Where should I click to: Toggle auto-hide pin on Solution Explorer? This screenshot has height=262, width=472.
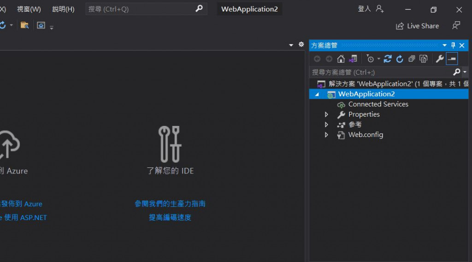(453, 46)
